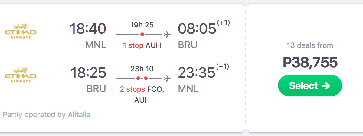The image size is (363, 136).
Task: Click the red stop dot on the 19h 25 route line
Action: [x=142, y=34]
